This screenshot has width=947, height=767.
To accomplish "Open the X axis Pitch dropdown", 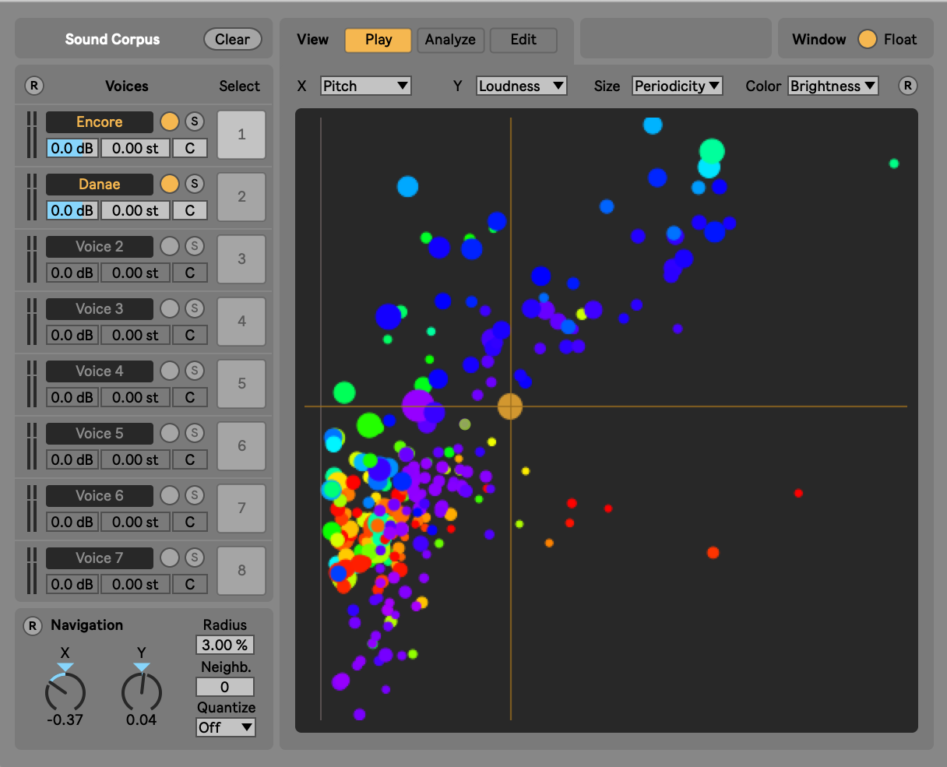I will coord(365,86).
